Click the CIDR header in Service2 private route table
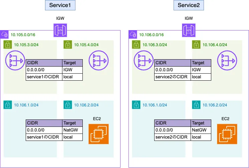The image size is (249, 168). click(x=173, y=123)
